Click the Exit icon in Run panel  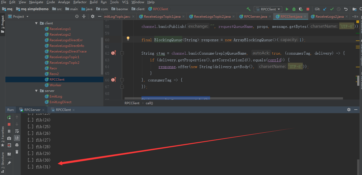(9, 145)
